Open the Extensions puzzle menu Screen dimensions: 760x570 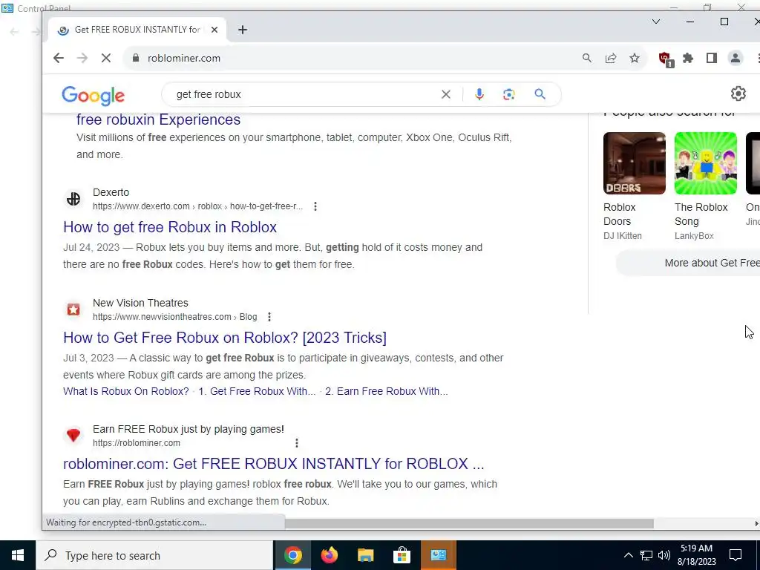pos(688,58)
